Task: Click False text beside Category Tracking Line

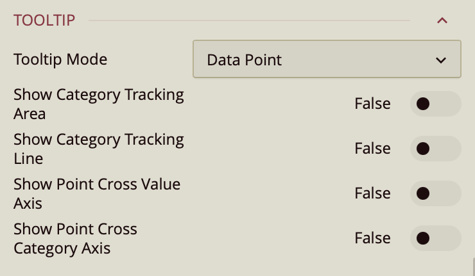Action: click(372, 149)
